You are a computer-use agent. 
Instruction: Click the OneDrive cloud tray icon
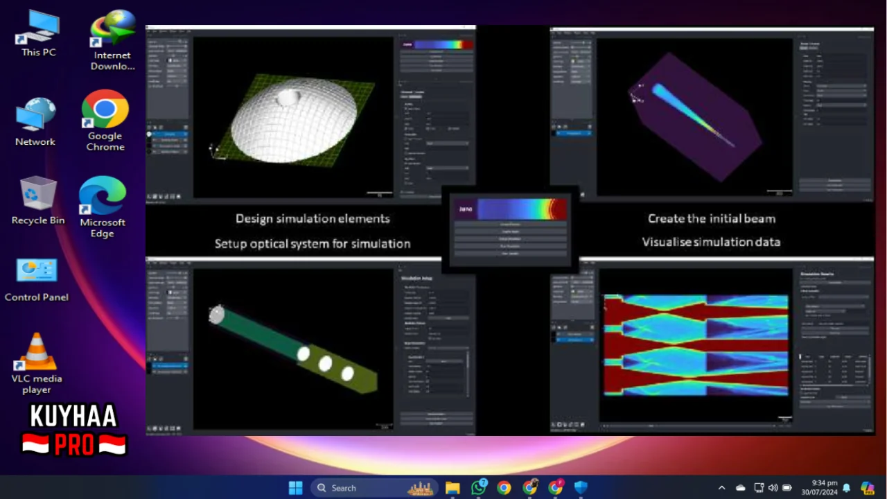click(740, 488)
